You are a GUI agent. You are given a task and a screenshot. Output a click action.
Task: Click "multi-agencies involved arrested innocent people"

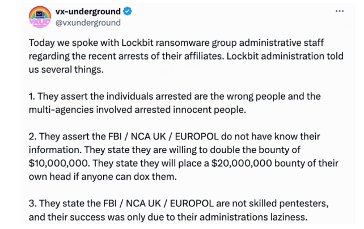point(137,110)
